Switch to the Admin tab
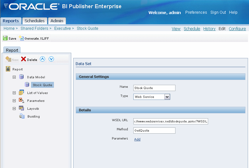Image resolution: width=249 pixels, height=168 pixels. pos(57,21)
